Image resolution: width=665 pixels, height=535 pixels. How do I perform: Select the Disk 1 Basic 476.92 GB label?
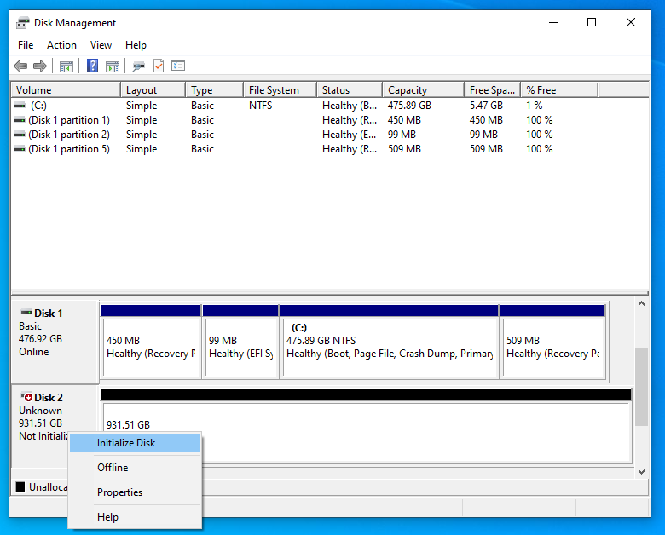tap(55, 342)
